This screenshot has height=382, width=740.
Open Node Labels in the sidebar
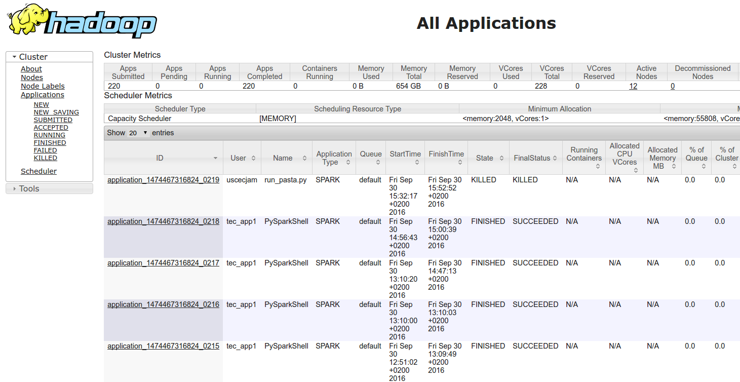[43, 86]
